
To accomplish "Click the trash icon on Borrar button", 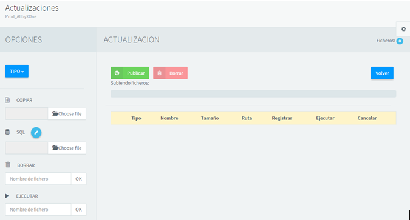I will [159, 73].
